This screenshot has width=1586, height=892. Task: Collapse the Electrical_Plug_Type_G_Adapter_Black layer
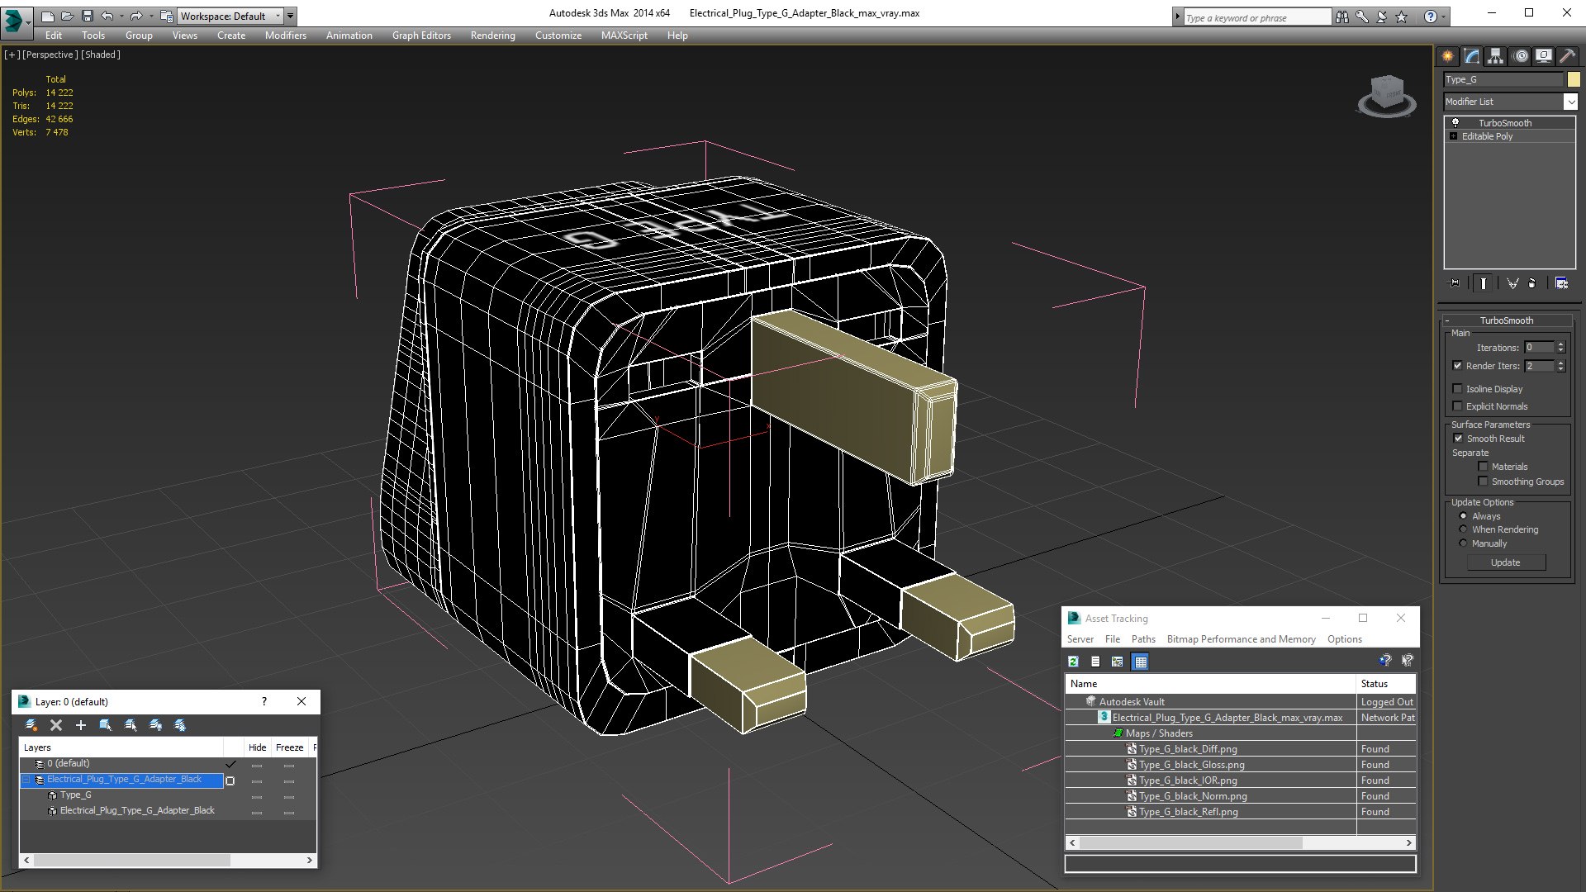click(x=26, y=780)
